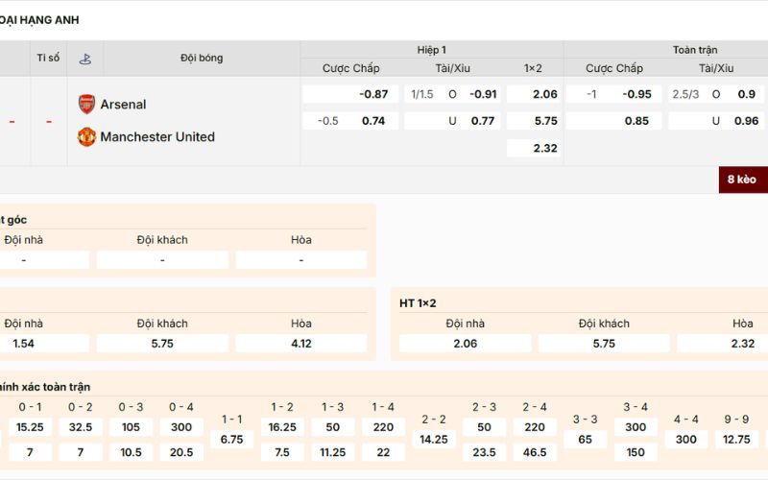
Task: Choose full-time handicap odds -0.95
Action: (x=612, y=94)
